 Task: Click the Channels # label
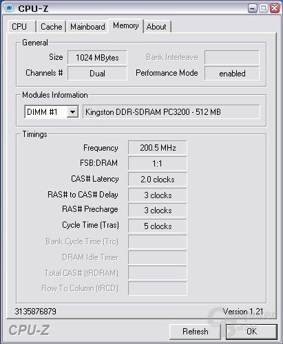[x=44, y=73]
